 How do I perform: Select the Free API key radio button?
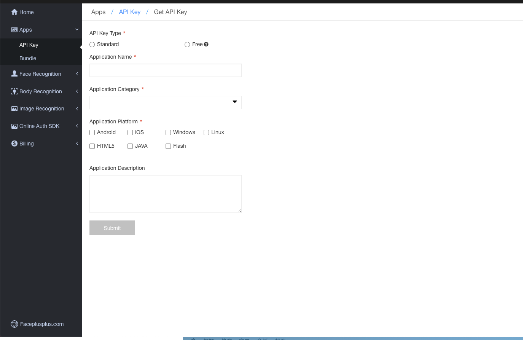click(187, 45)
